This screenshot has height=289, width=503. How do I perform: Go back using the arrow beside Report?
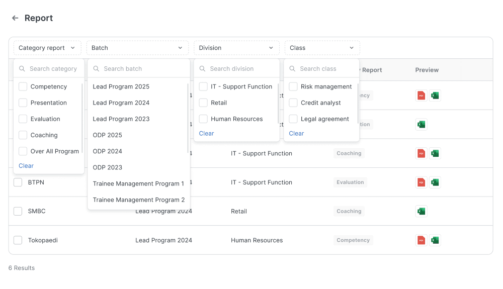pyautogui.click(x=15, y=18)
